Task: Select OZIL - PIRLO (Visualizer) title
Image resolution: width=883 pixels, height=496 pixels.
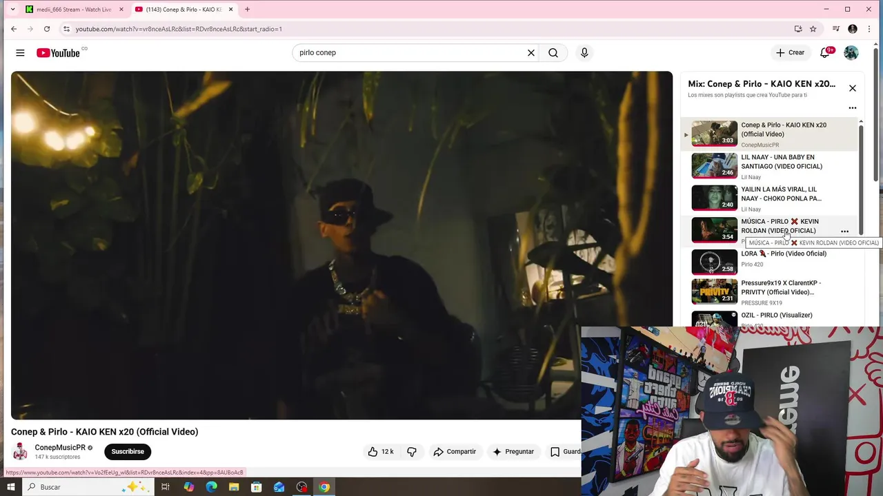Action: 777,316
